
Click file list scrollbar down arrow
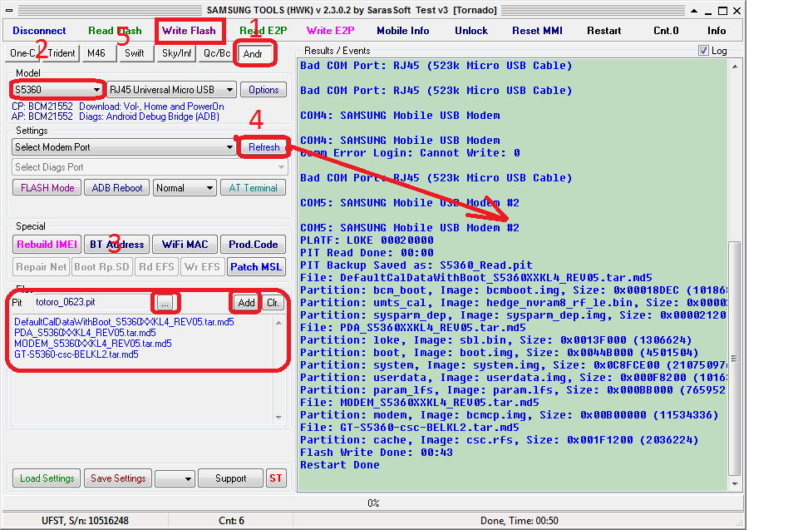pyautogui.click(x=279, y=418)
